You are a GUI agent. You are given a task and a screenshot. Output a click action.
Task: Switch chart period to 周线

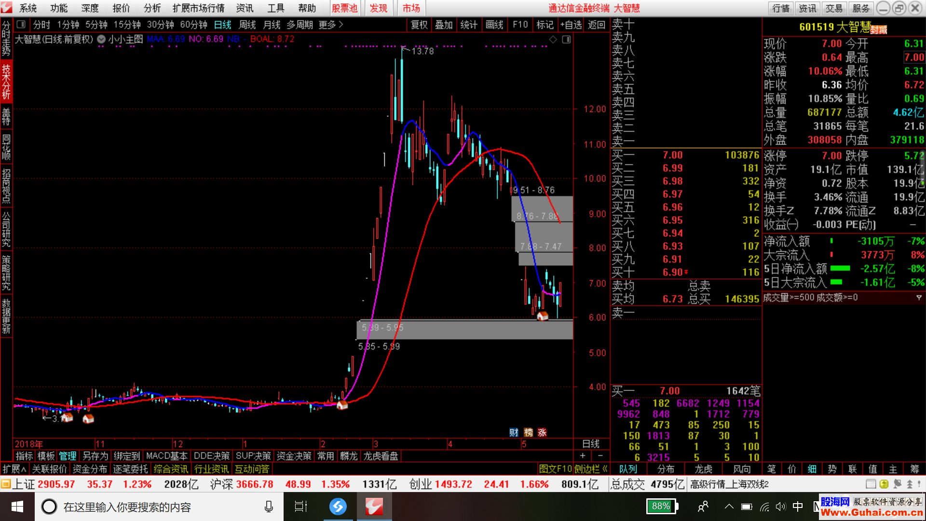247,25
